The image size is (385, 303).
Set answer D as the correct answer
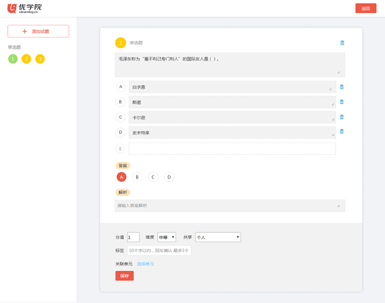[x=169, y=177]
